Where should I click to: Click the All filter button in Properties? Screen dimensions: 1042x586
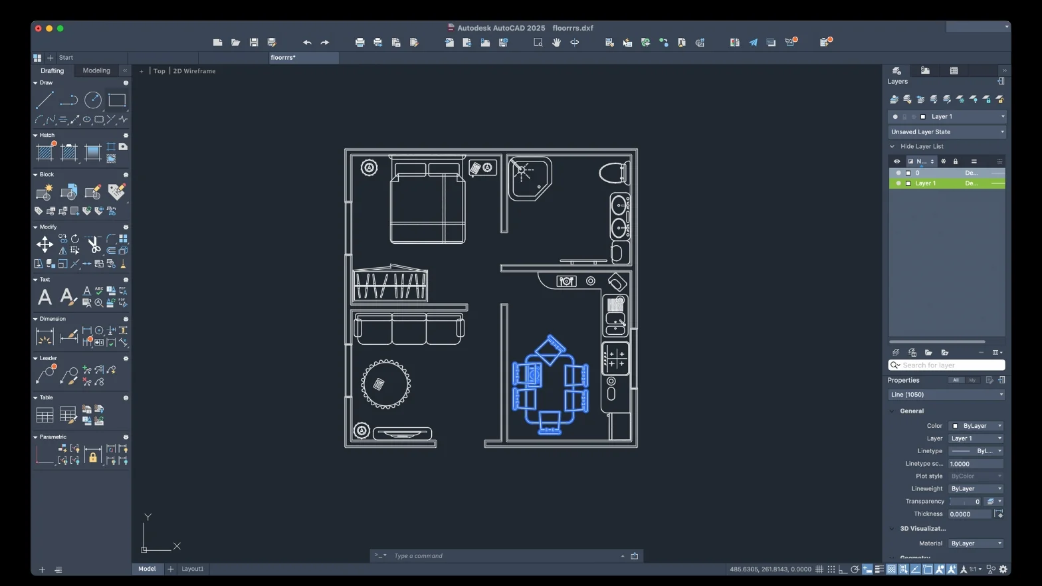[x=956, y=381]
